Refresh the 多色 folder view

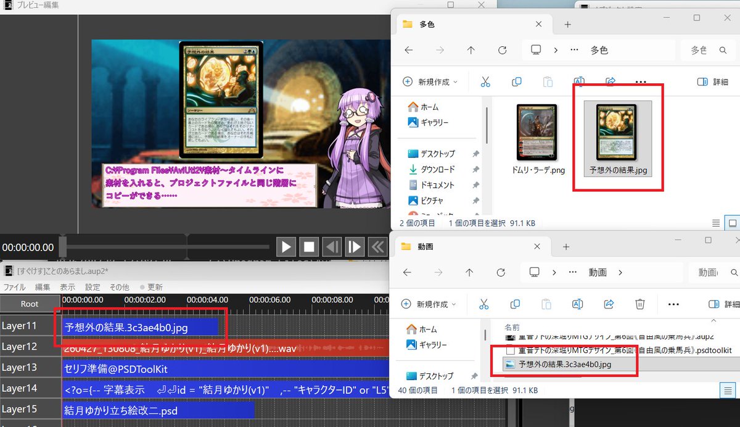(x=502, y=50)
